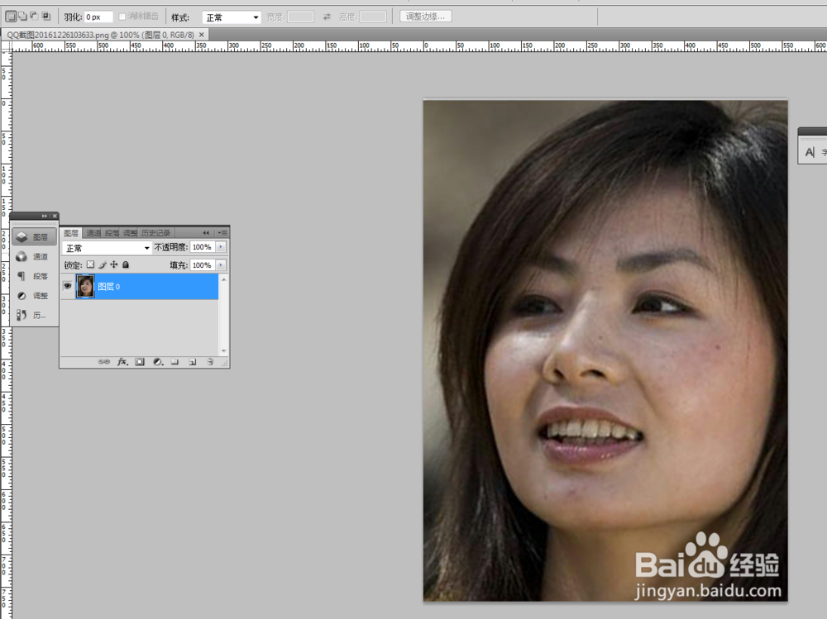Open the layer style fx menu
The height and width of the screenshot is (619, 827).
(x=122, y=362)
